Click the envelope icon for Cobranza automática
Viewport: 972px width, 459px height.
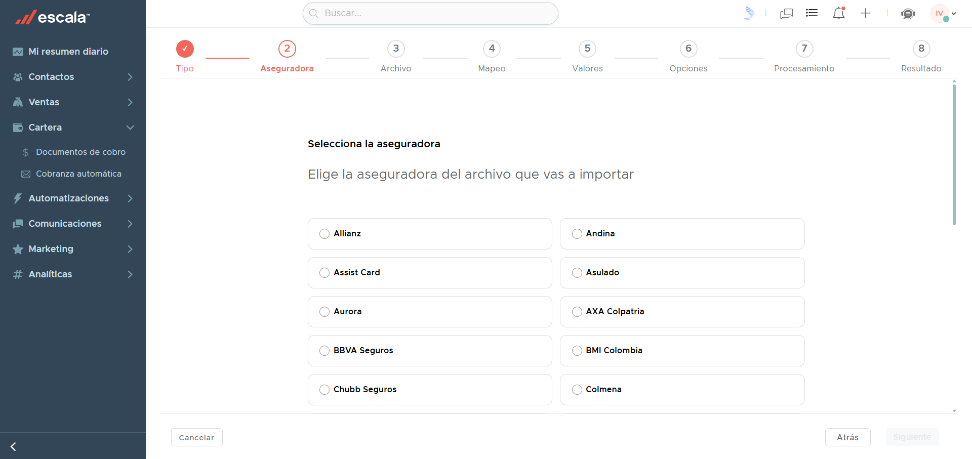[26, 174]
